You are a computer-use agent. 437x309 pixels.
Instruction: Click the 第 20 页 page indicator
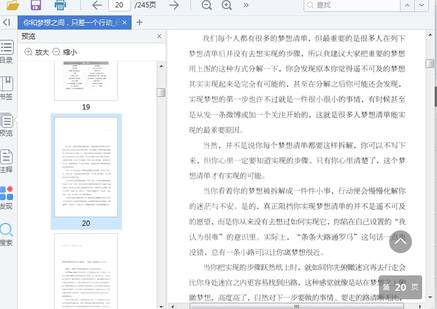[401, 287]
